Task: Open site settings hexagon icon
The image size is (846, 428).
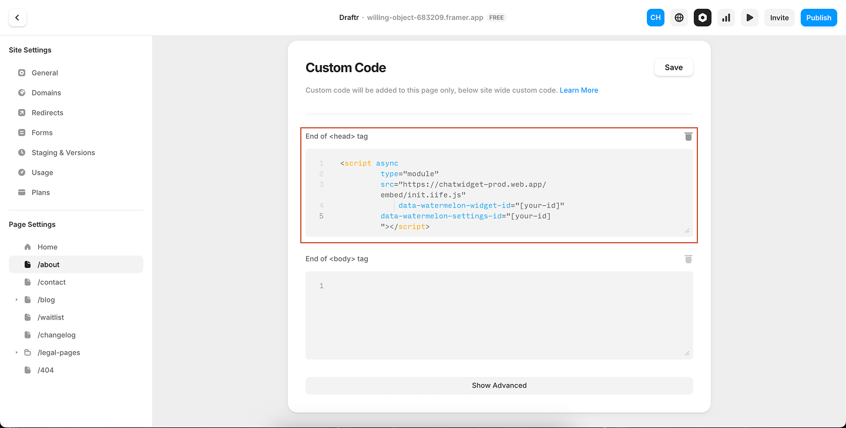Action: (x=703, y=18)
